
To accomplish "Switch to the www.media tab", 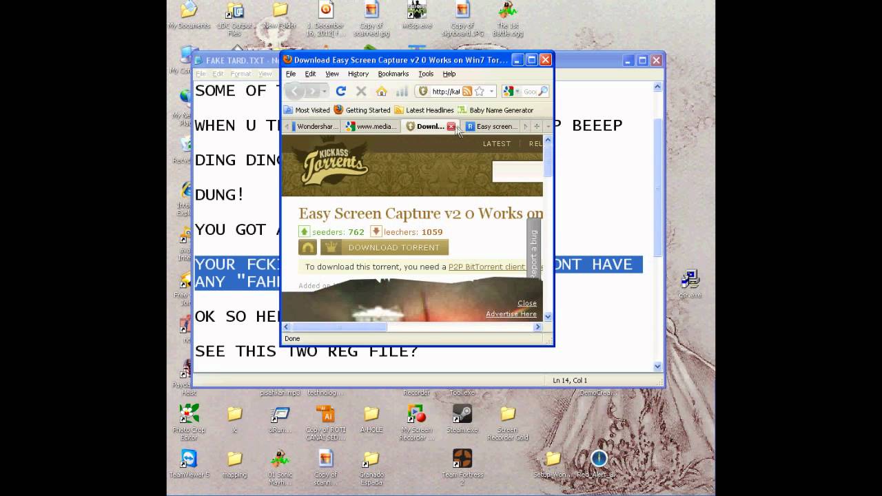I will [371, 127].
